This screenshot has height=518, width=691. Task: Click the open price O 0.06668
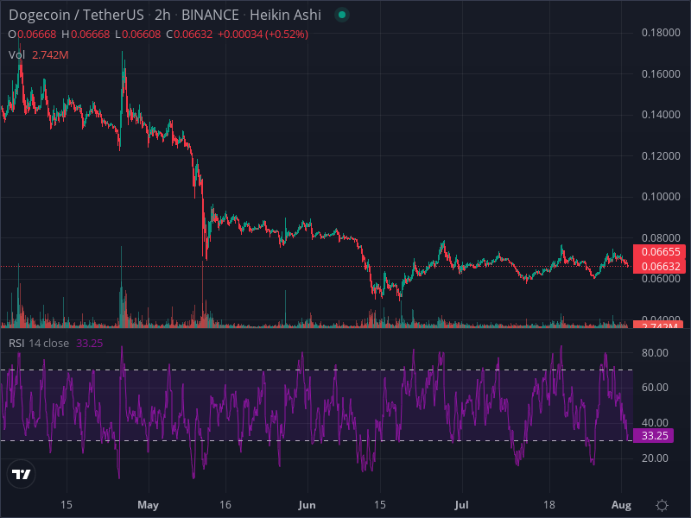tap(32, 35)
